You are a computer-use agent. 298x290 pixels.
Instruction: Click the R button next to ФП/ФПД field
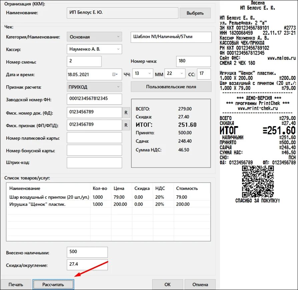[x=126, y=125]
